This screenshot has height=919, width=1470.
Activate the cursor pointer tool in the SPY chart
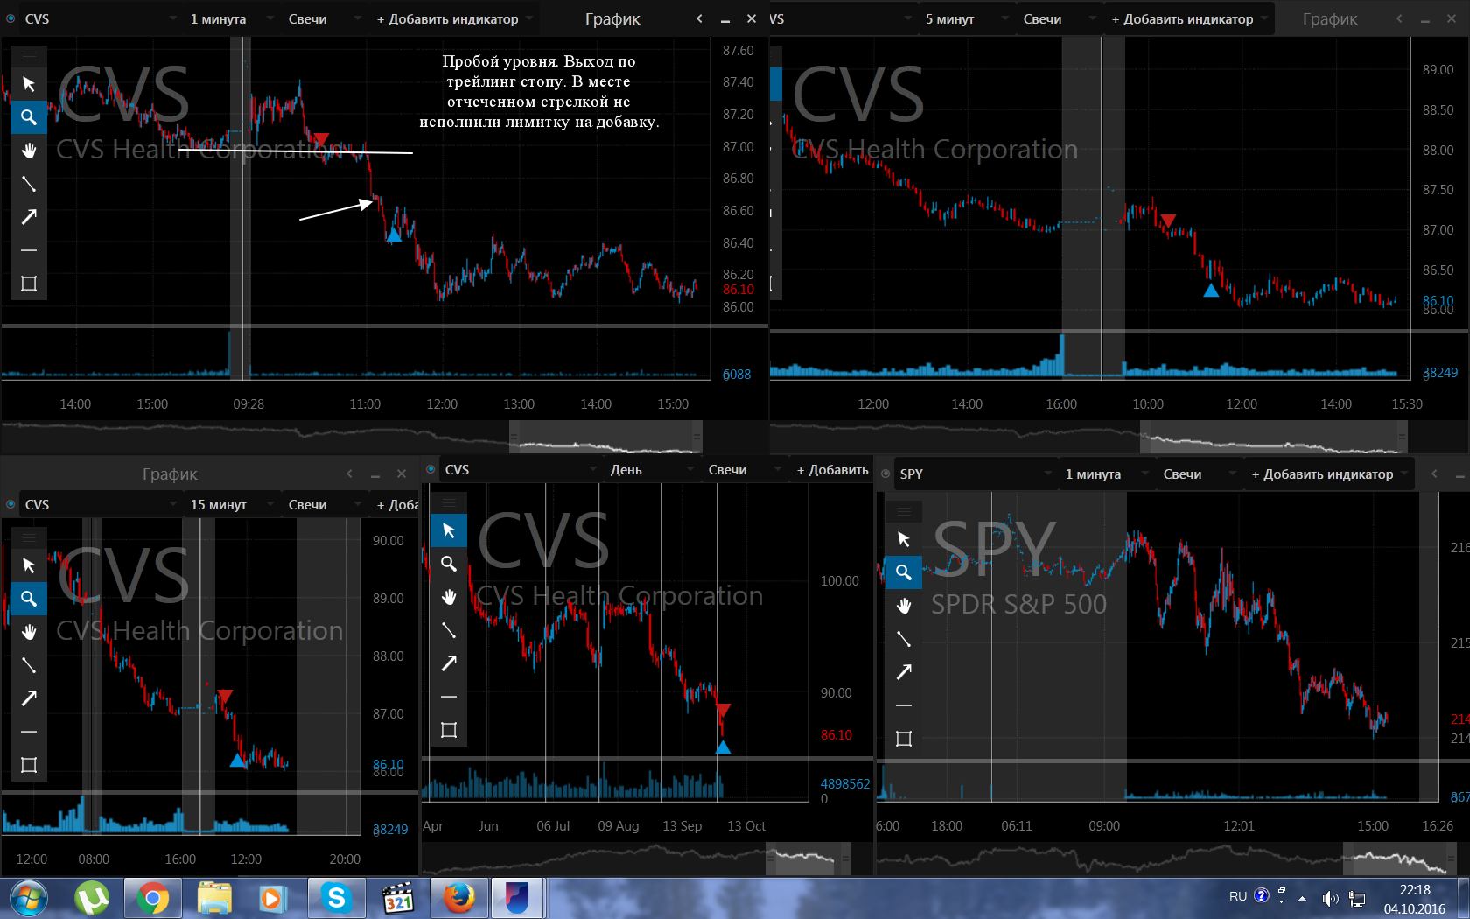904,539
